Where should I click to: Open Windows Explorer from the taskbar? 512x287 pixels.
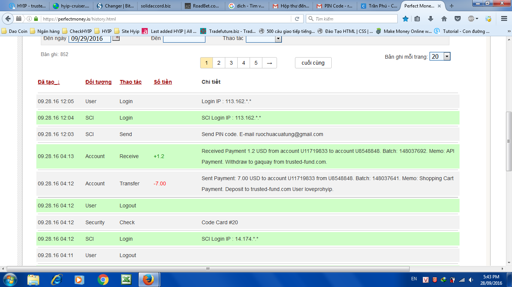pyautogui.click(x=33, y=280)
